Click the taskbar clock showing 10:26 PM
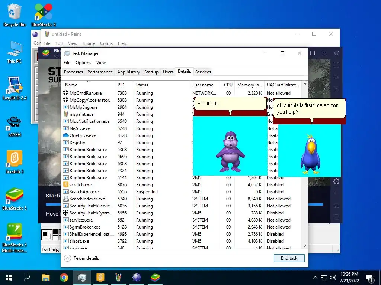Screen dimensions: 381x285 (349, 278)
